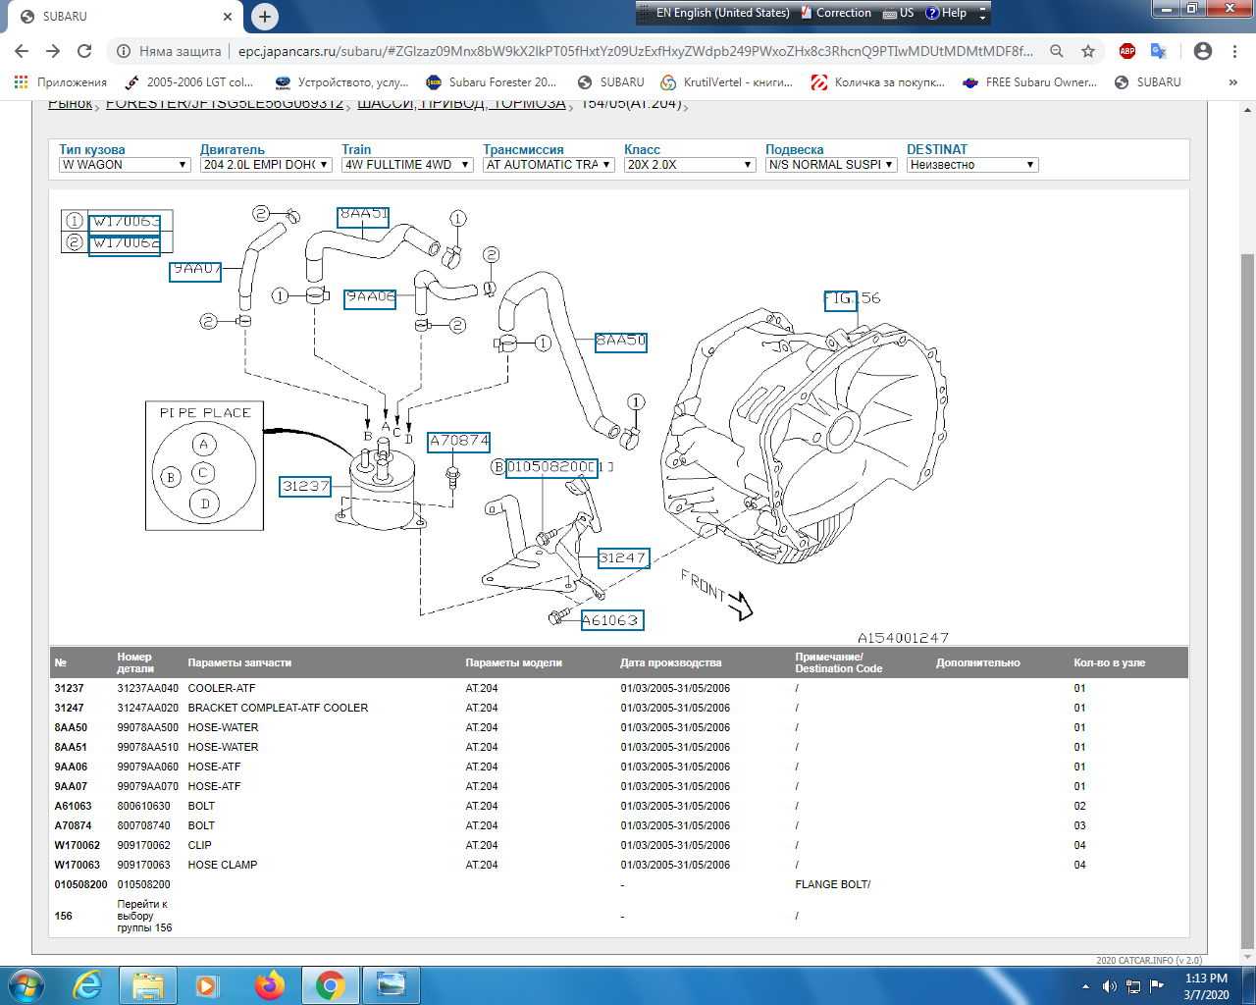Click the clock showing 1:13 PM
The image size is (1256, 1005).
click(1206, 986)
